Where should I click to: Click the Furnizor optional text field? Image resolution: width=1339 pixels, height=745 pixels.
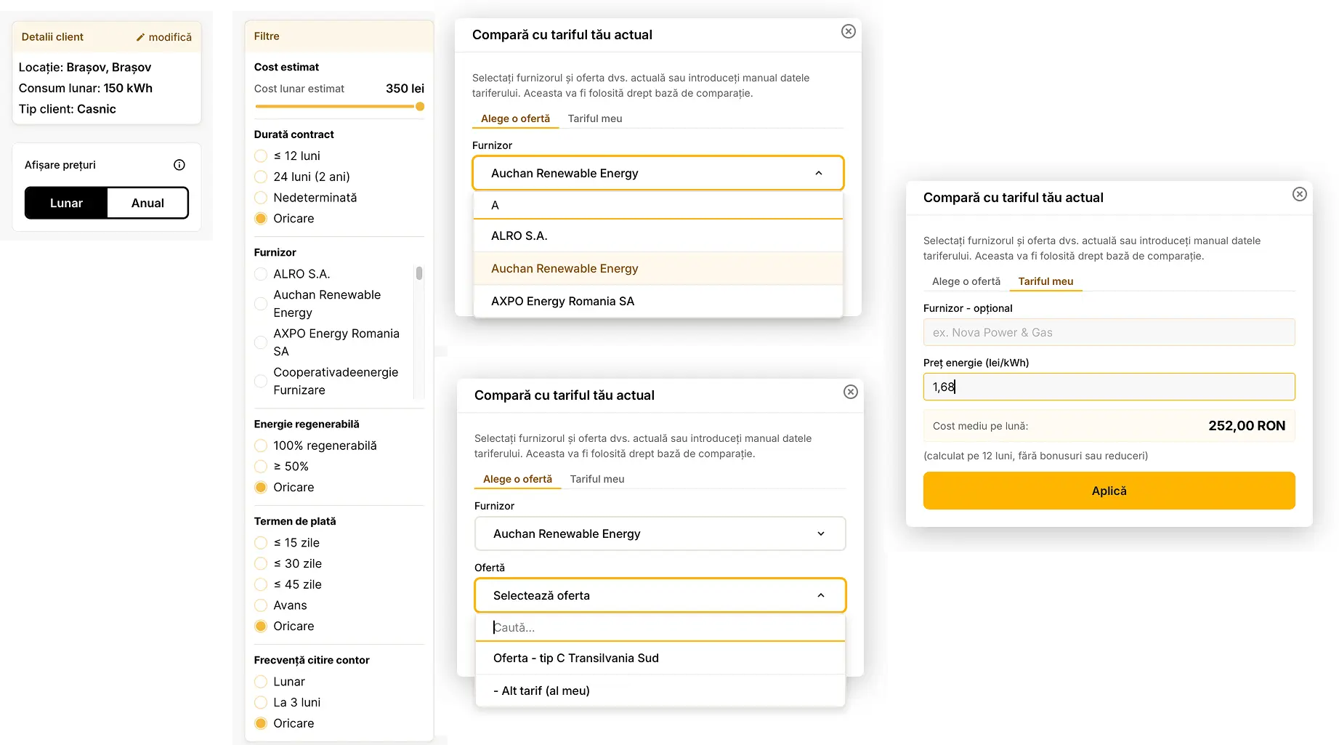(1109, 332)
